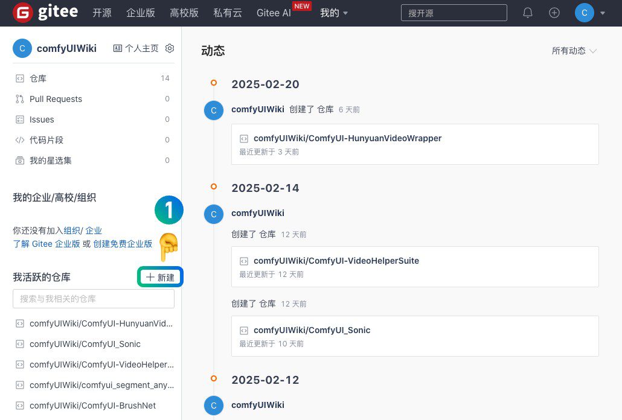622x420 pixels.
Task: Open comfyUIWiki/comfyui_segment_any... in sidebar list
Action: 101,385
